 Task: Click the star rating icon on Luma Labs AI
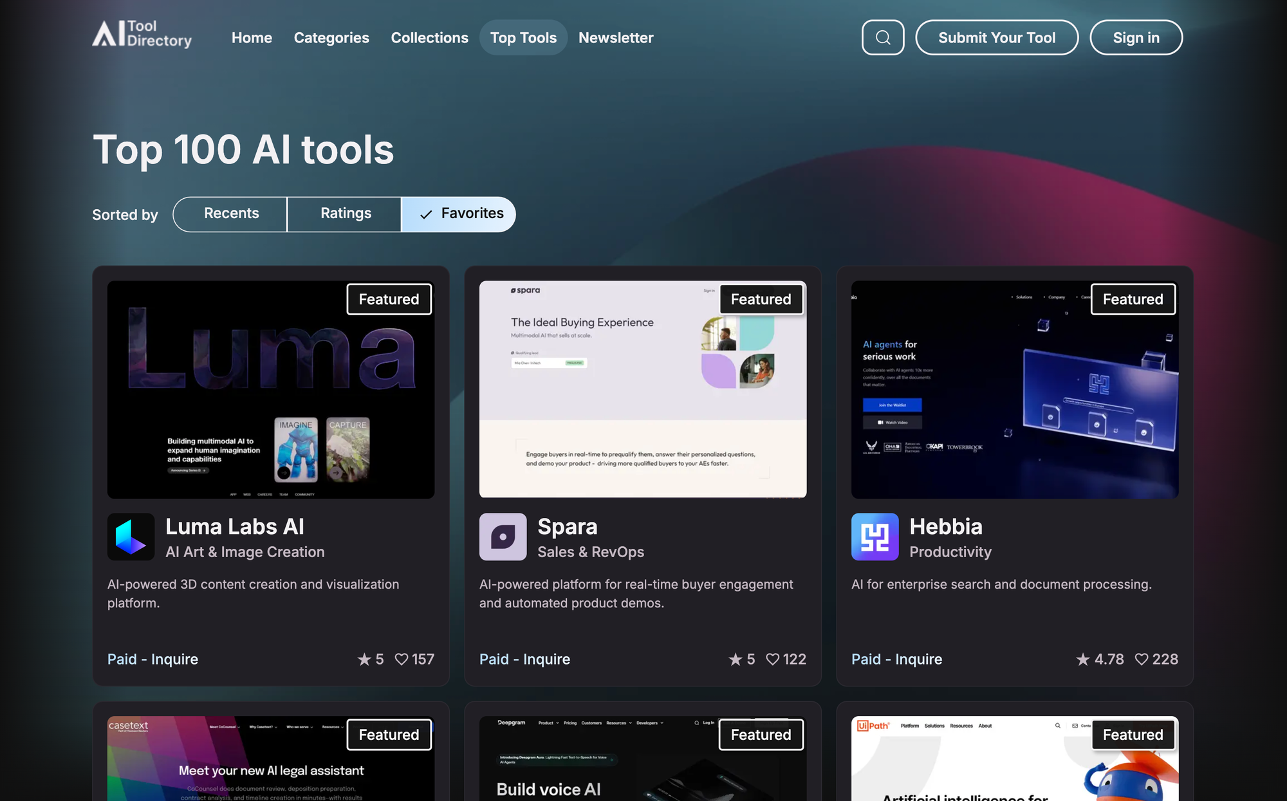coord(364,659)
